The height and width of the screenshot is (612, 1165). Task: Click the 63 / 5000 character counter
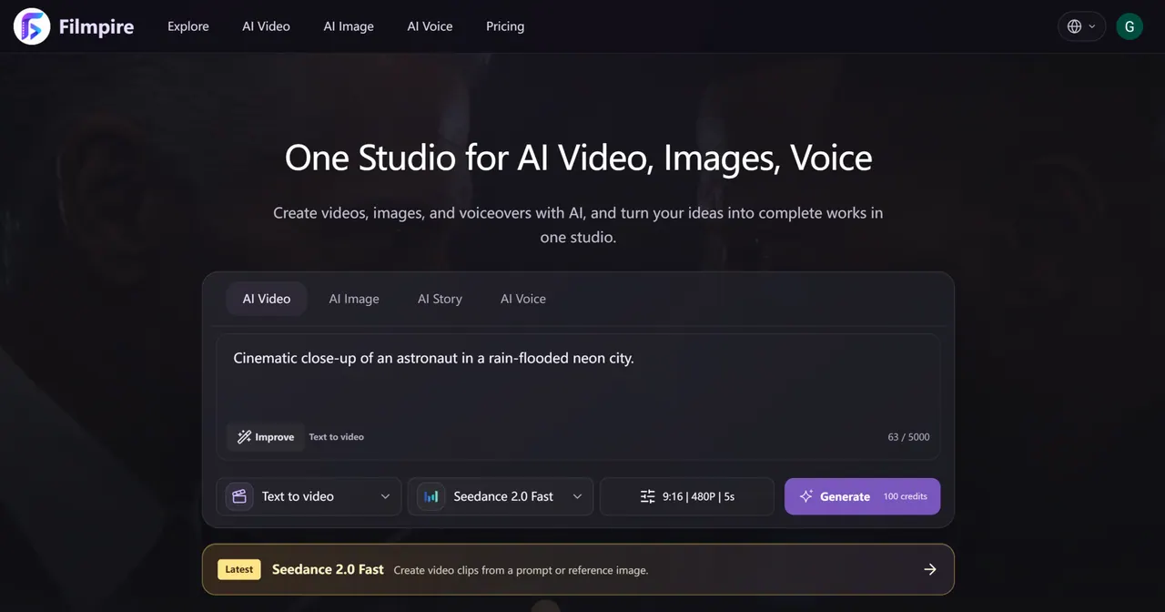coord(908,437)
